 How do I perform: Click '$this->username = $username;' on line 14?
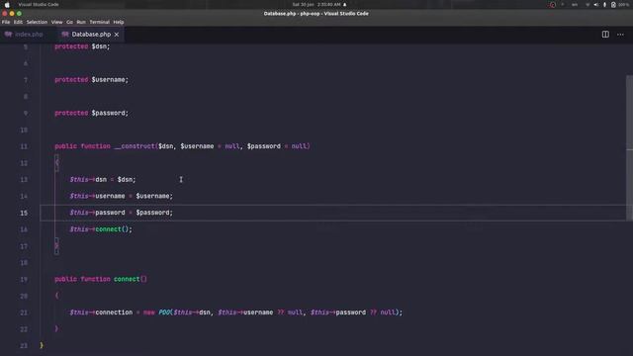pyautogui.click(x=121, y=196)
